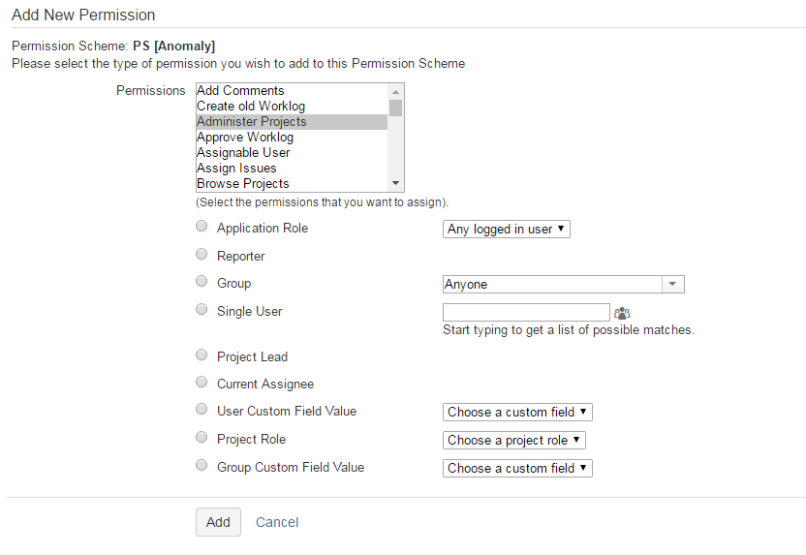Screen dimensions: 806x555
Task: Select the Application Role radio button
Action: pyautogui.click(x=201, y=227)
